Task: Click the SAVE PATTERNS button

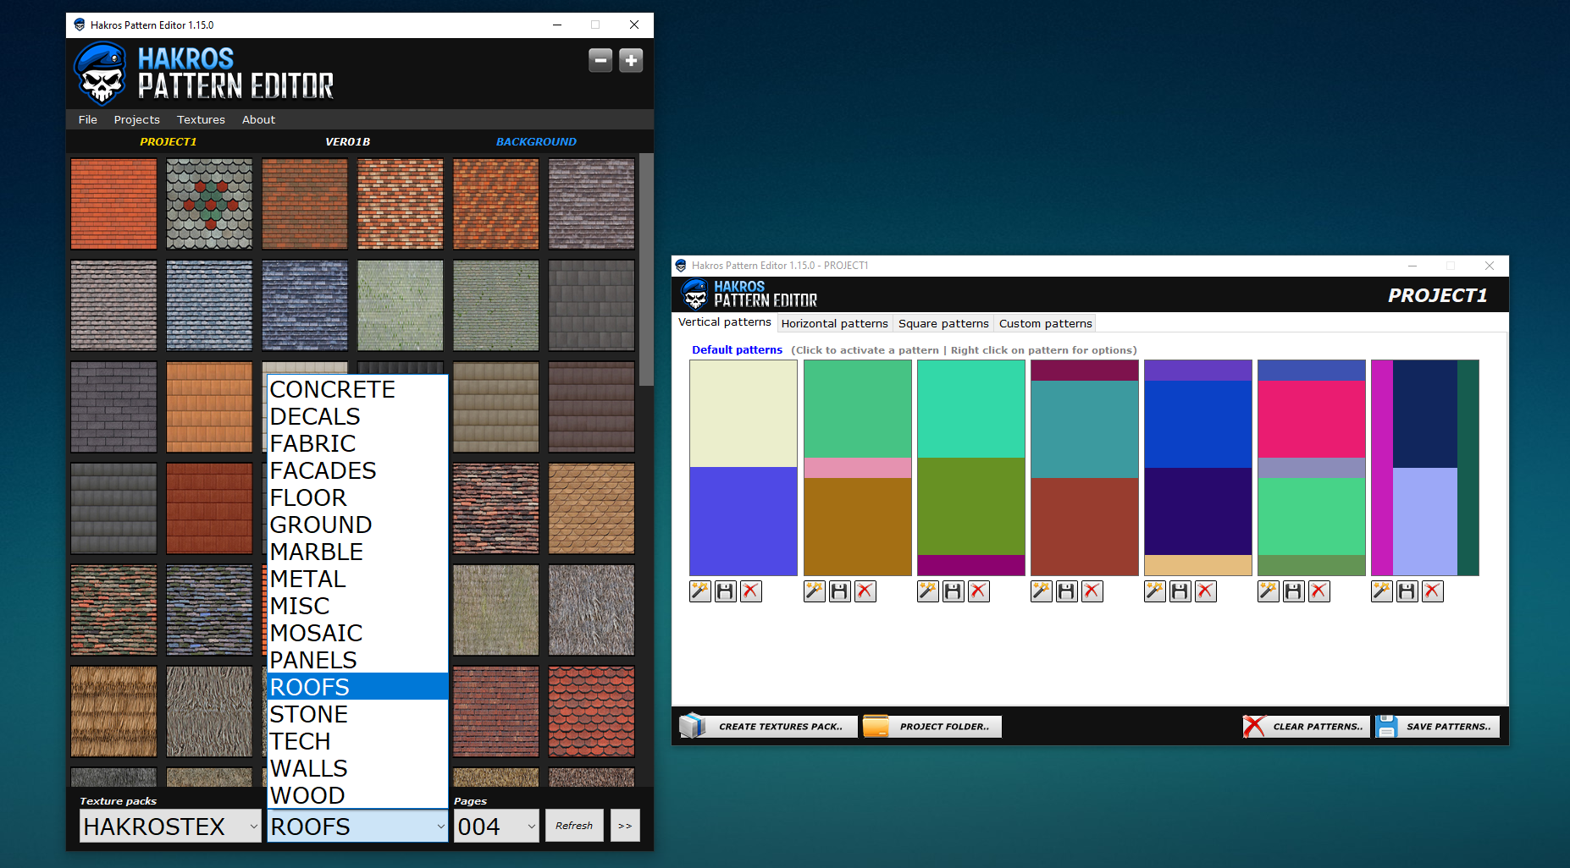Action: point(1437,726)
